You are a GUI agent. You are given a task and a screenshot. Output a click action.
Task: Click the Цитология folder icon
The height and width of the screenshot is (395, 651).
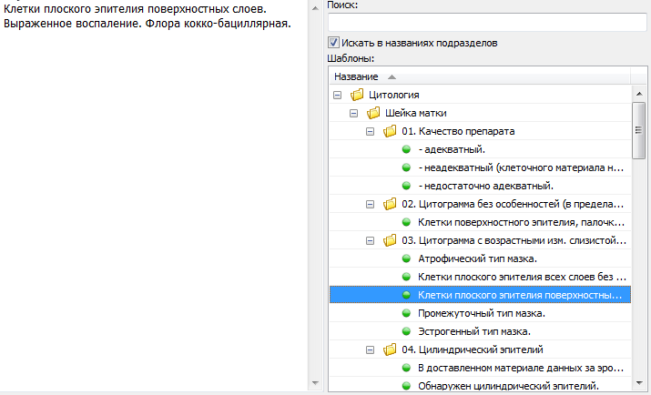[x=357, y=95]
